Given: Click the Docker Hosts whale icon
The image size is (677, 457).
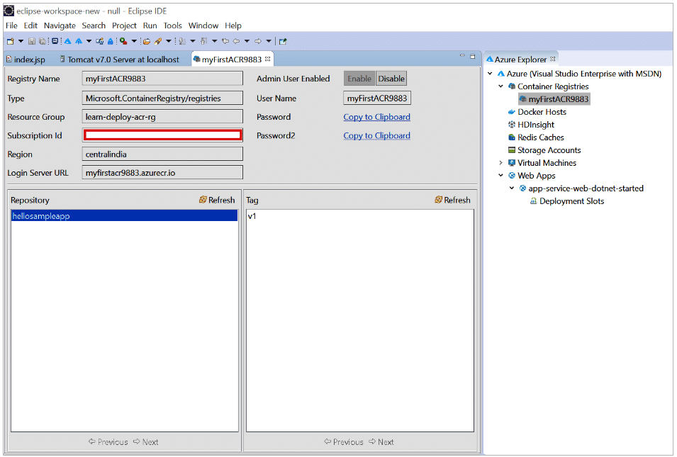Looking at the screenshot, I should click(511, 112).
